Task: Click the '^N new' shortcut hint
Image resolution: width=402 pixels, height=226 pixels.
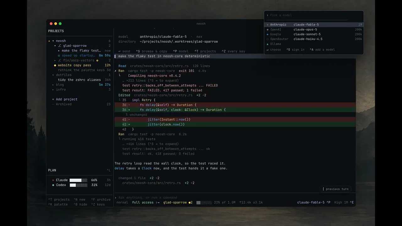Action: tap(79, 200)
